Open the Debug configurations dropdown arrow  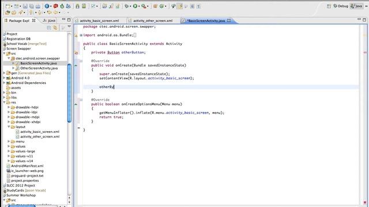point(130,6)
